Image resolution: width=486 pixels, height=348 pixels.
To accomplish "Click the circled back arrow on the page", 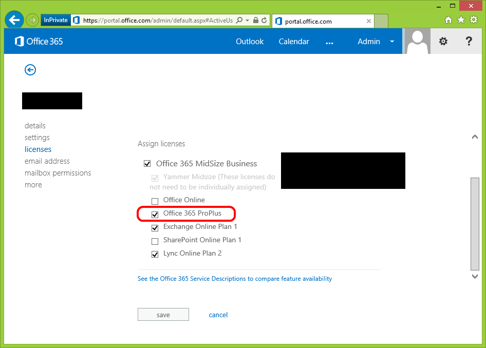I will 30,70.
